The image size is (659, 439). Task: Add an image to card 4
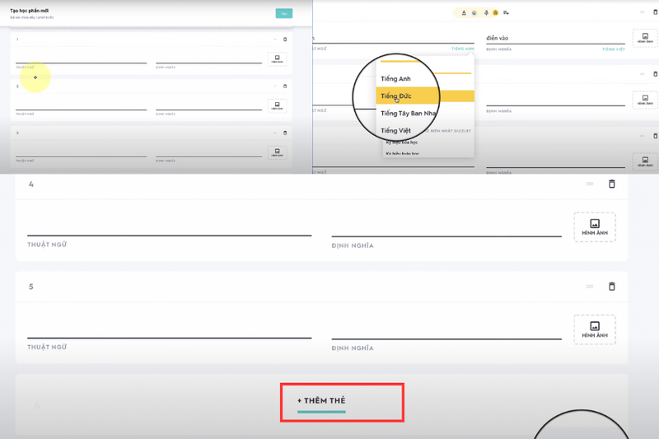[x=595, y=227]
